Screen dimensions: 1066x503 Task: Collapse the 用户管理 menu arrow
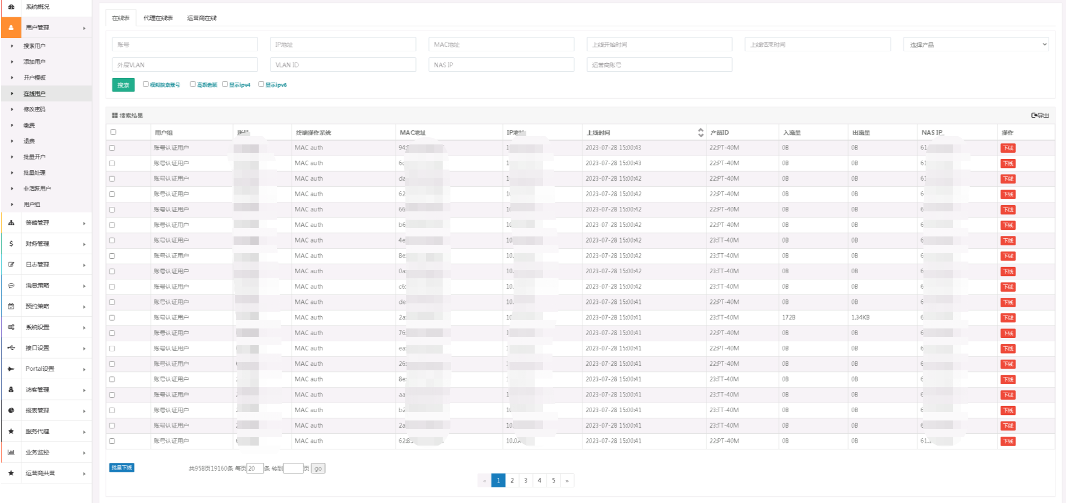[84, 28]
